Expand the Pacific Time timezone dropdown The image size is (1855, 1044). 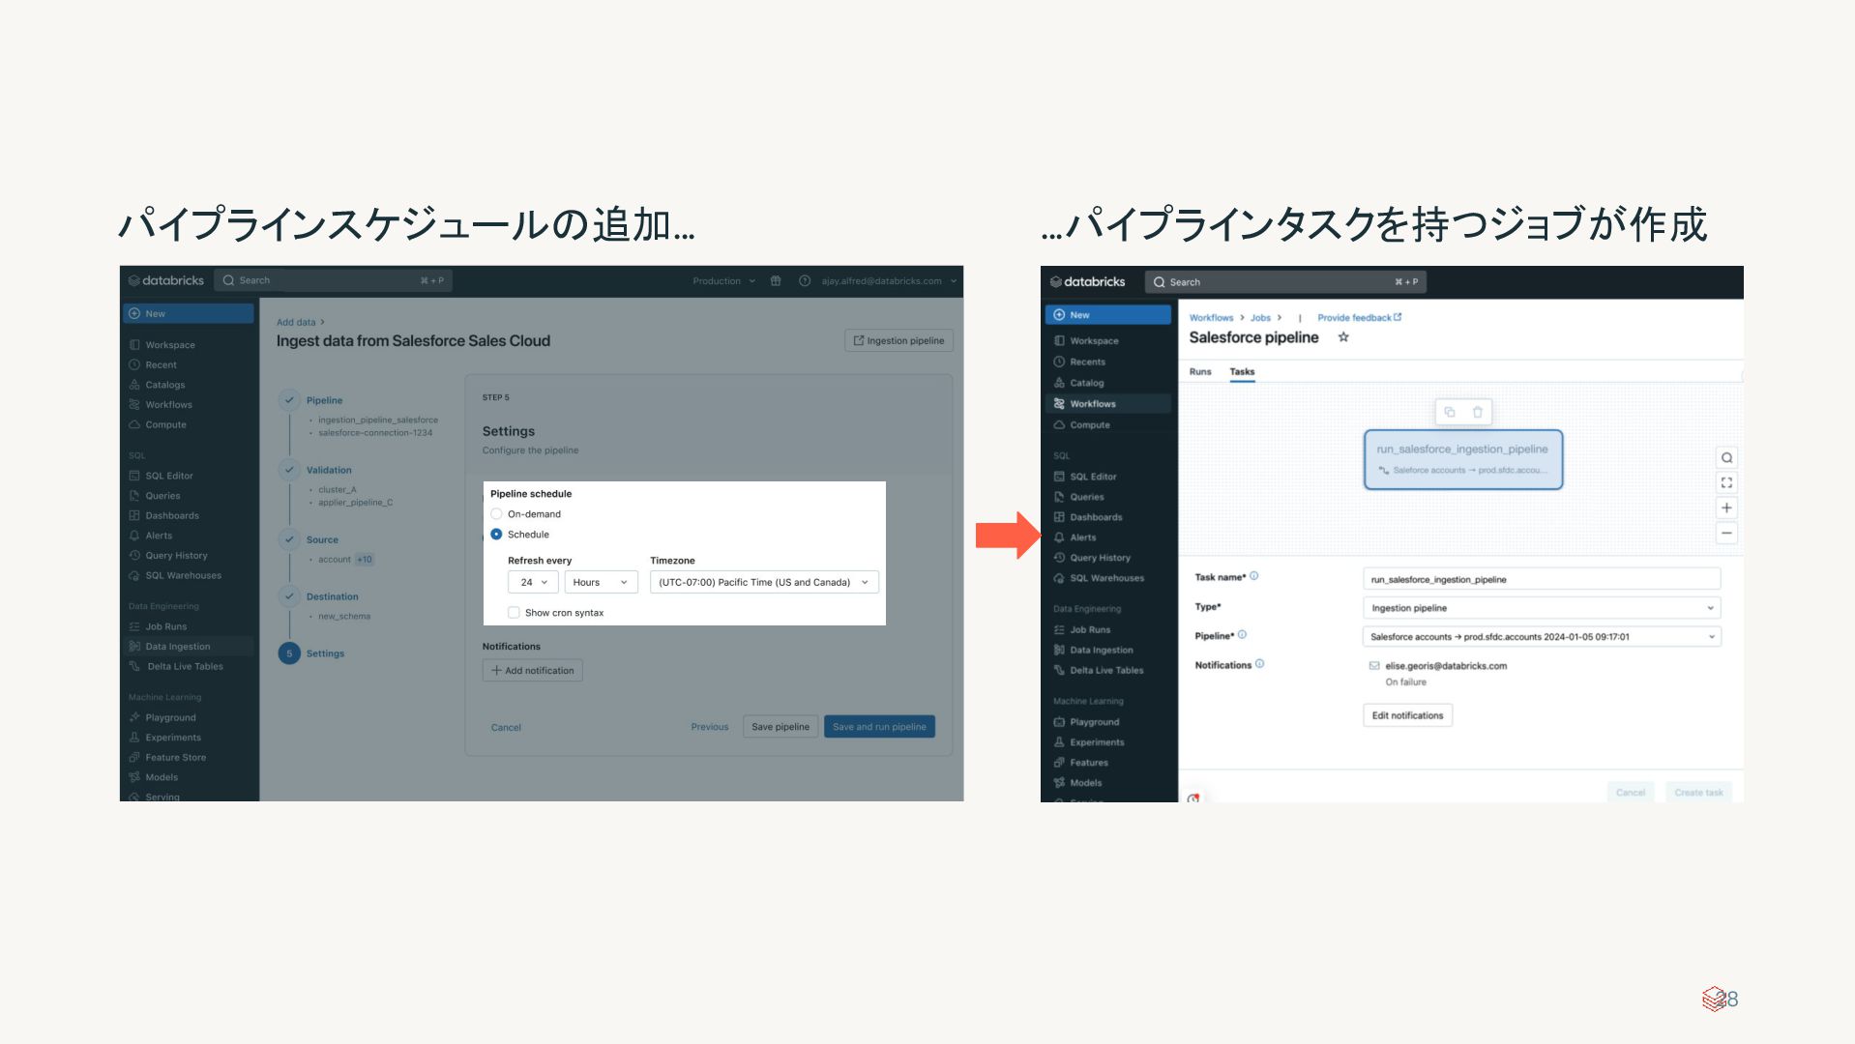click(x=764, y=582)
